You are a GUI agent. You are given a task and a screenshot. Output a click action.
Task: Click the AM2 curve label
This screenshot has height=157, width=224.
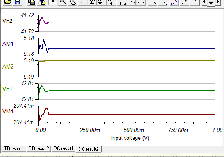pyautogui.click(x=8, y=66)
